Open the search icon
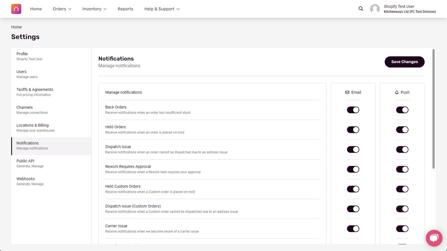This screenshot has height=251, width=447. point(361,8)
